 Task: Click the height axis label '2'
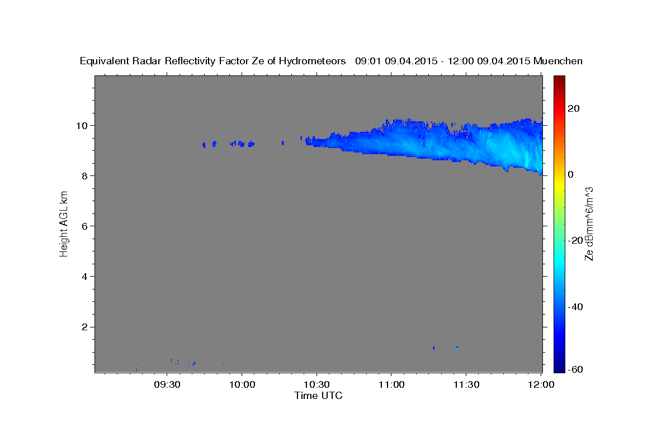click(x=84, y=327)
